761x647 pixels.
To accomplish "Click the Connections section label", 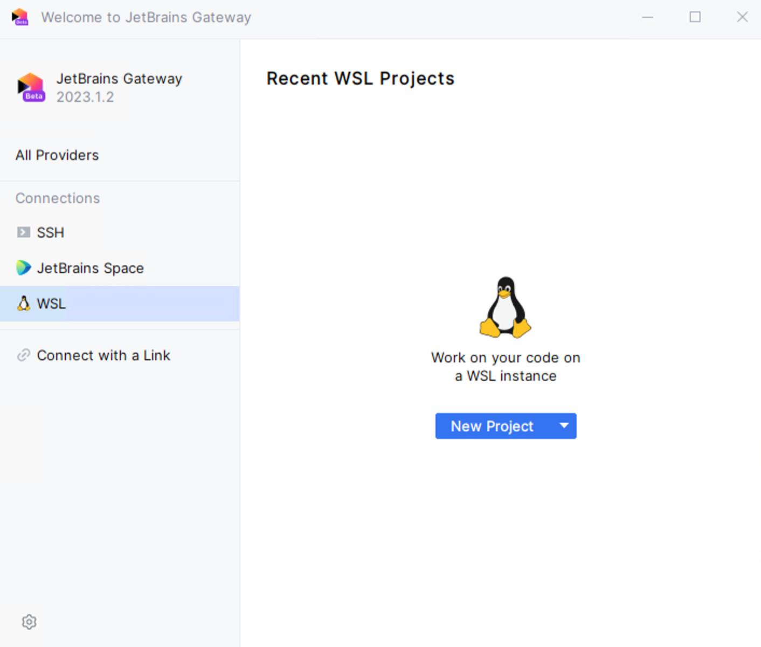I will pyautogui.click(x=58, y=198).
